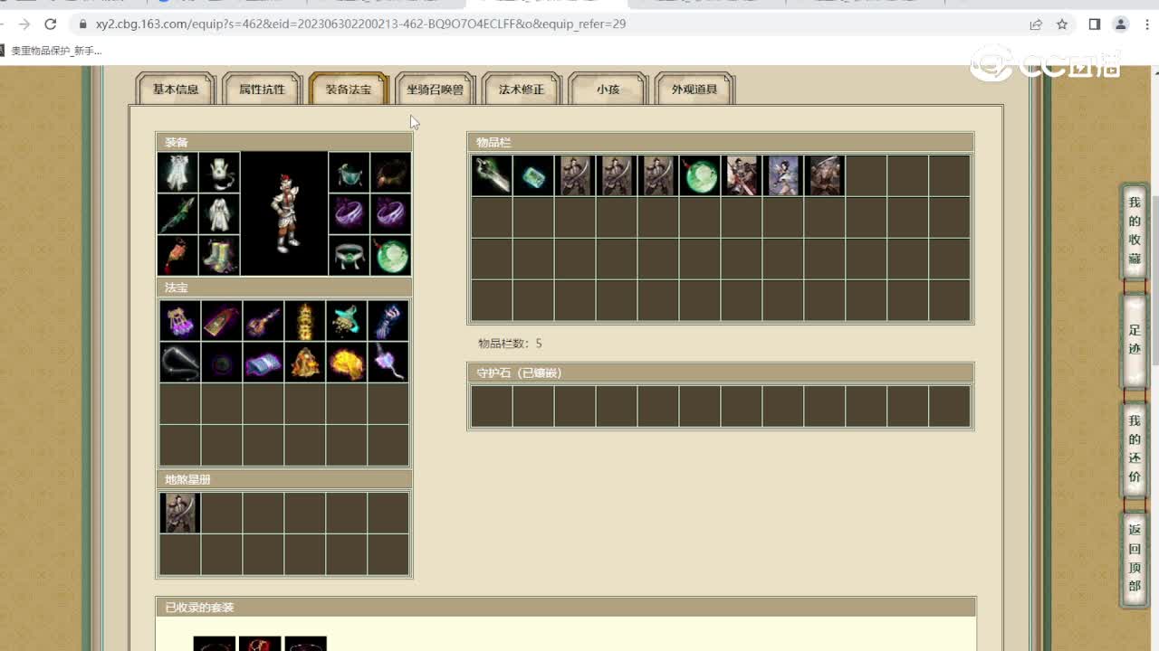Select the red-spear warrior card in inventory
Viewport: 1159px width, 651px height.
[742, 175]
